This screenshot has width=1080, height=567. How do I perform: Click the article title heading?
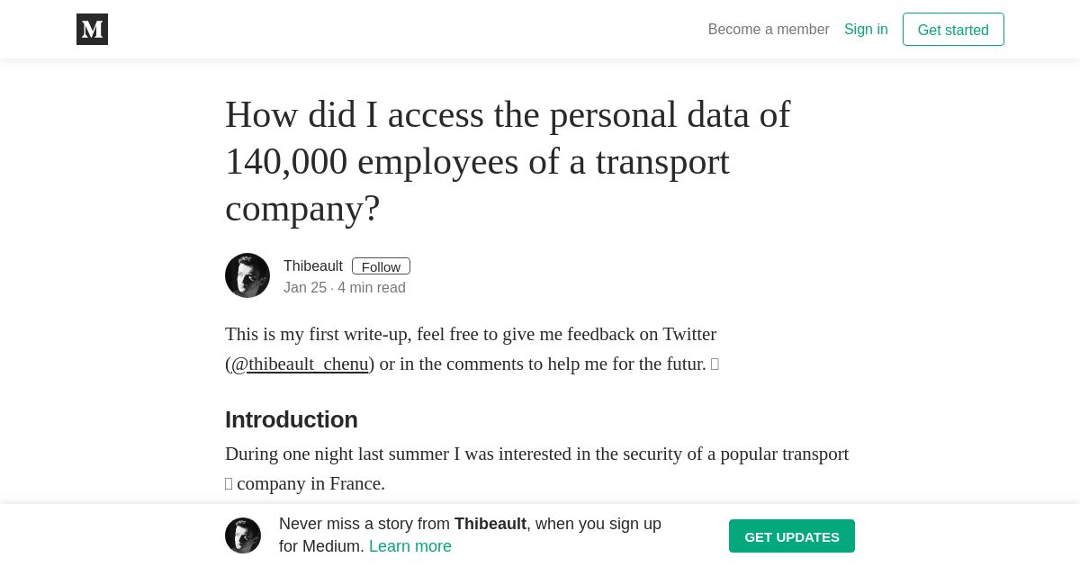click(x=508, y=161)
